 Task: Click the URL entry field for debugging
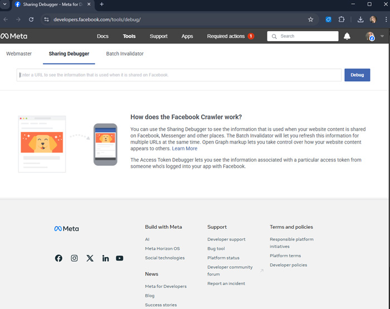pos(179,75)
